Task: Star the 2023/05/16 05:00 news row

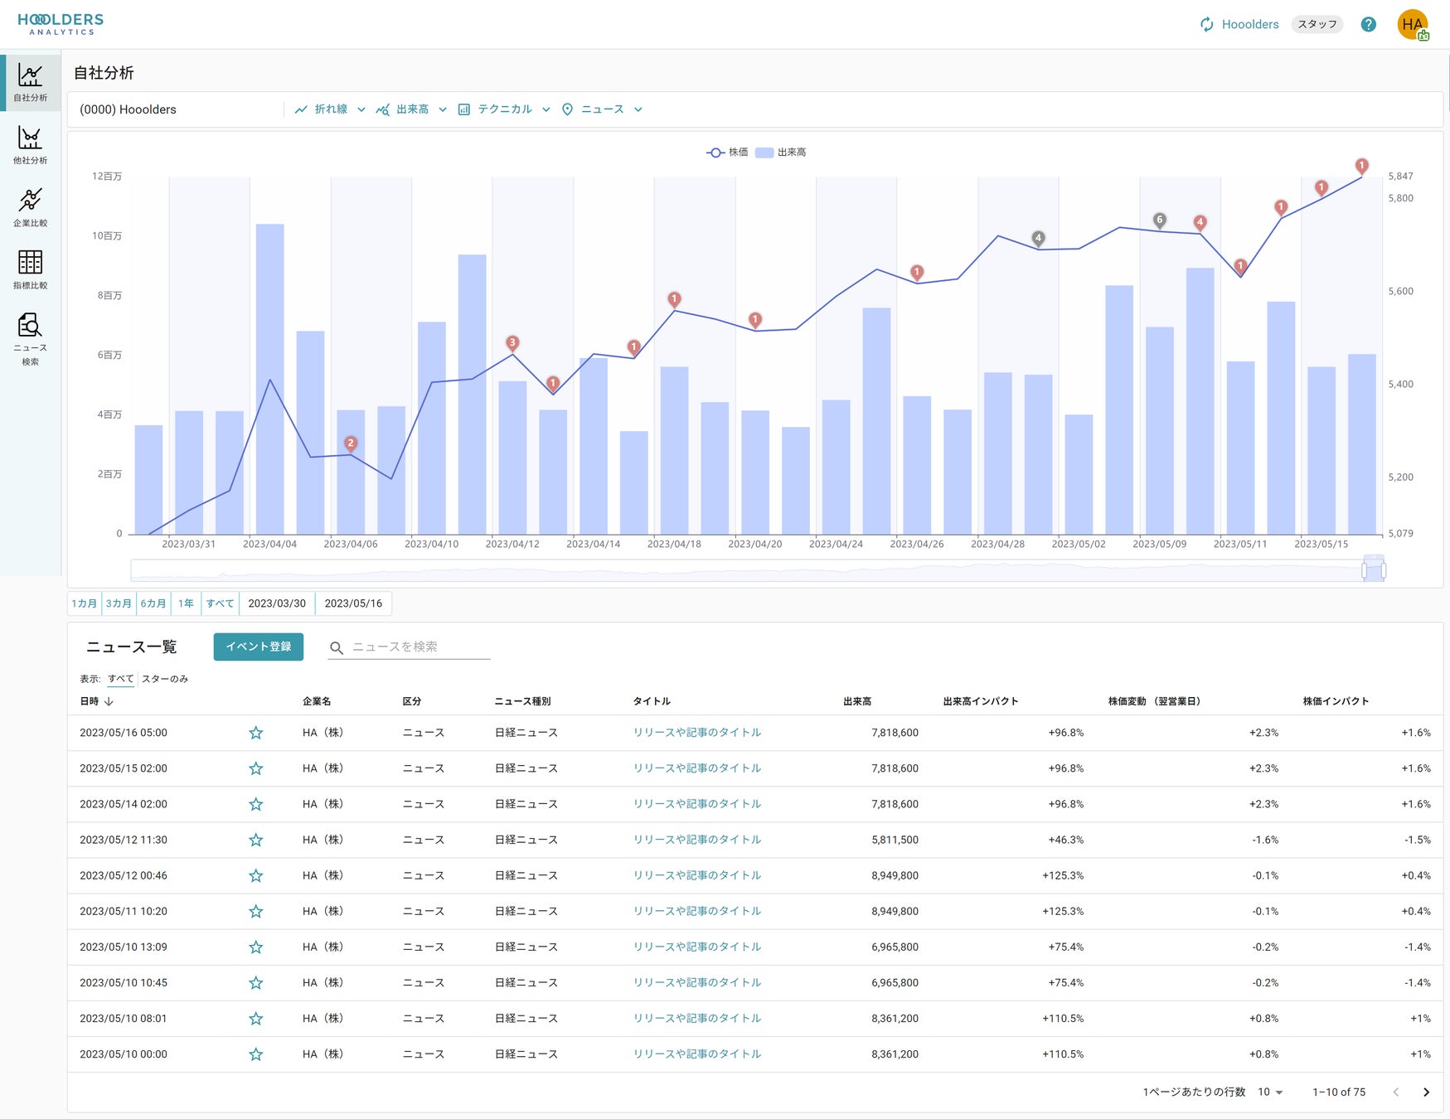Action: click(x=256, y=733)
